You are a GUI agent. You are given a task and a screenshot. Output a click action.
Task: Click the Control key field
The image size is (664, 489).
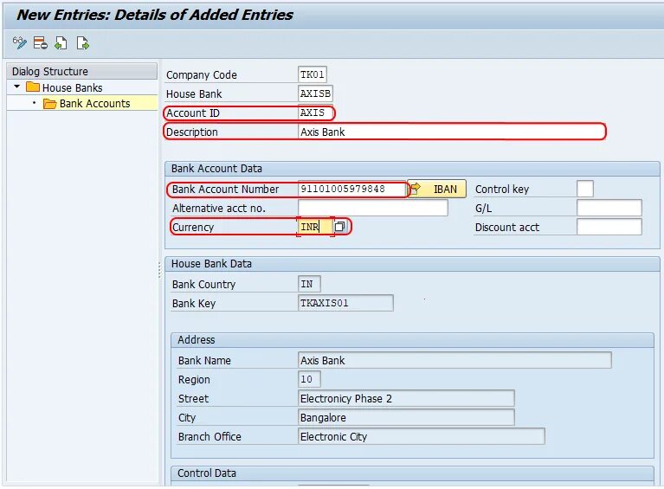coord(585,189)
